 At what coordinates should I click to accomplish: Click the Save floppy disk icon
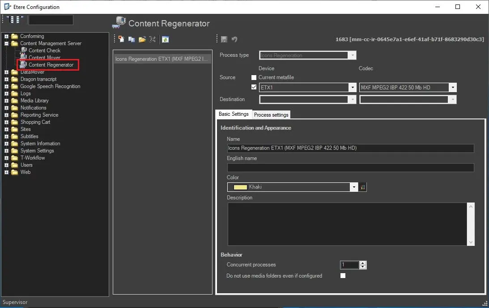click(224, 39)
